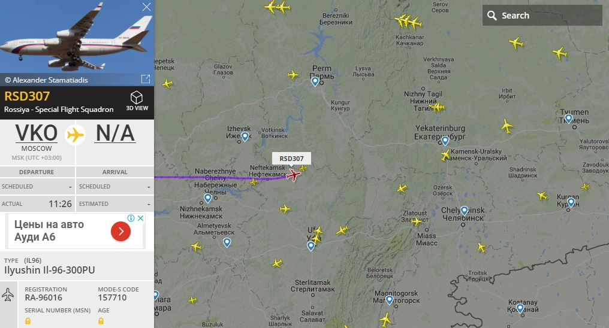609x328 pixels.
Task: Click the Yekaterinburg airport pin marker
Action: 445,140
